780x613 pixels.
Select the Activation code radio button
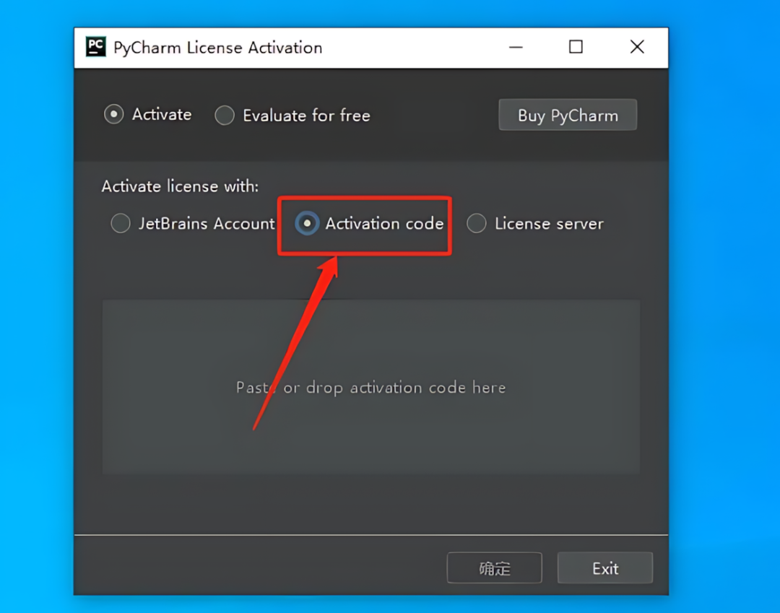tap(307, 223)
